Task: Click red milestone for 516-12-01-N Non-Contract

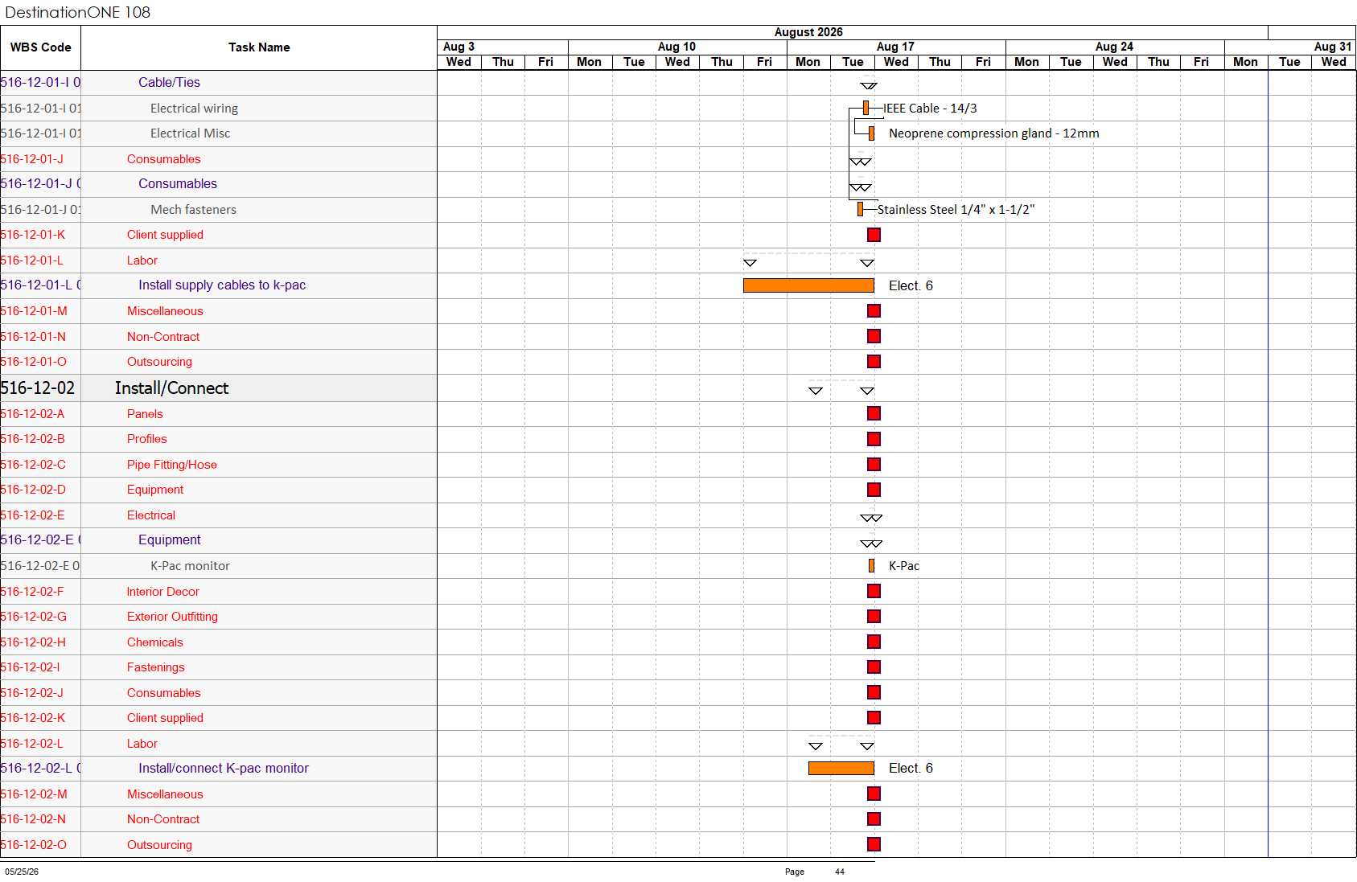Action: (x=874, y=336)
